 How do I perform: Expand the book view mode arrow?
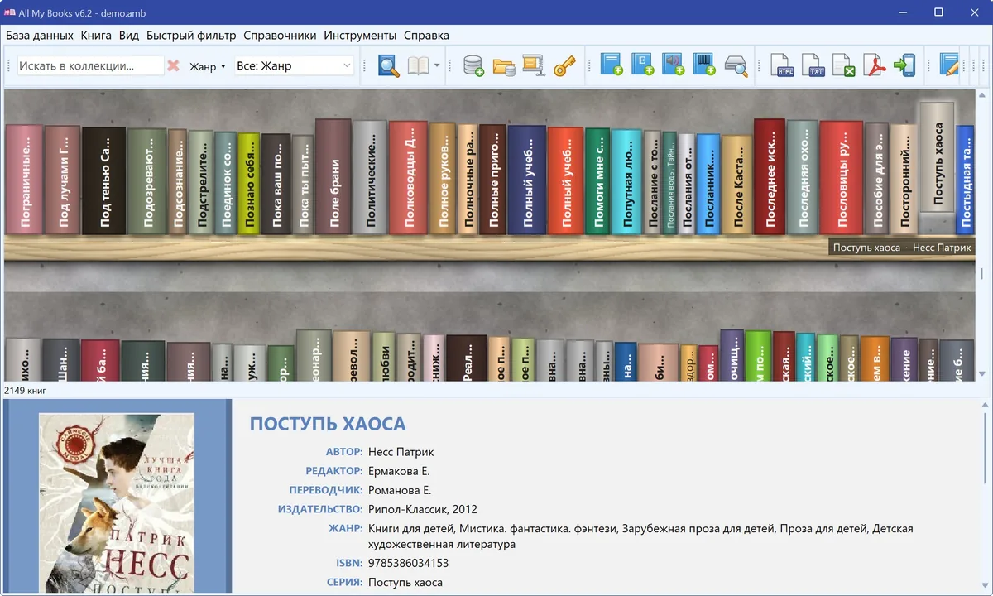click(x=437, y=65)
